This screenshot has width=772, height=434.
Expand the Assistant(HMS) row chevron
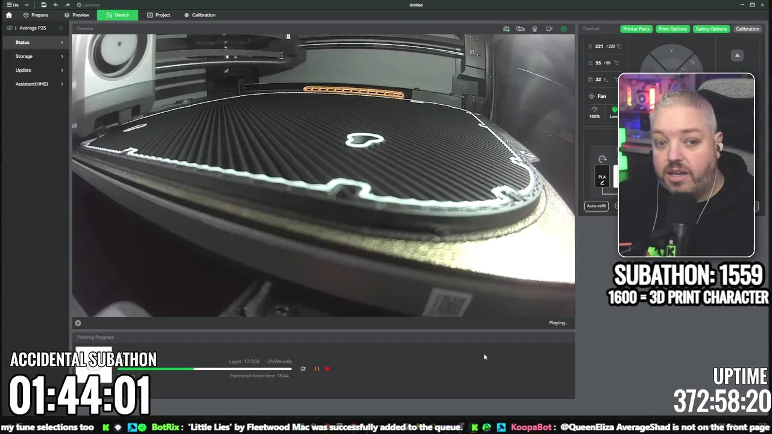tap(62, 84)
